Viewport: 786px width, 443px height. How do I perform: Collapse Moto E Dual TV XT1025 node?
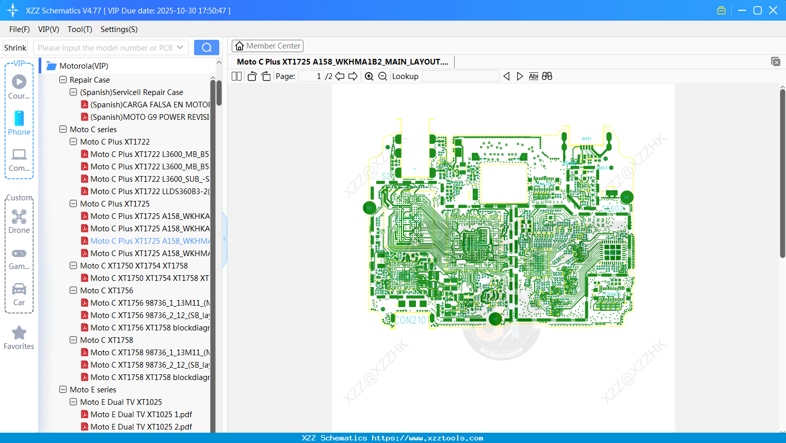click(73, 402)
